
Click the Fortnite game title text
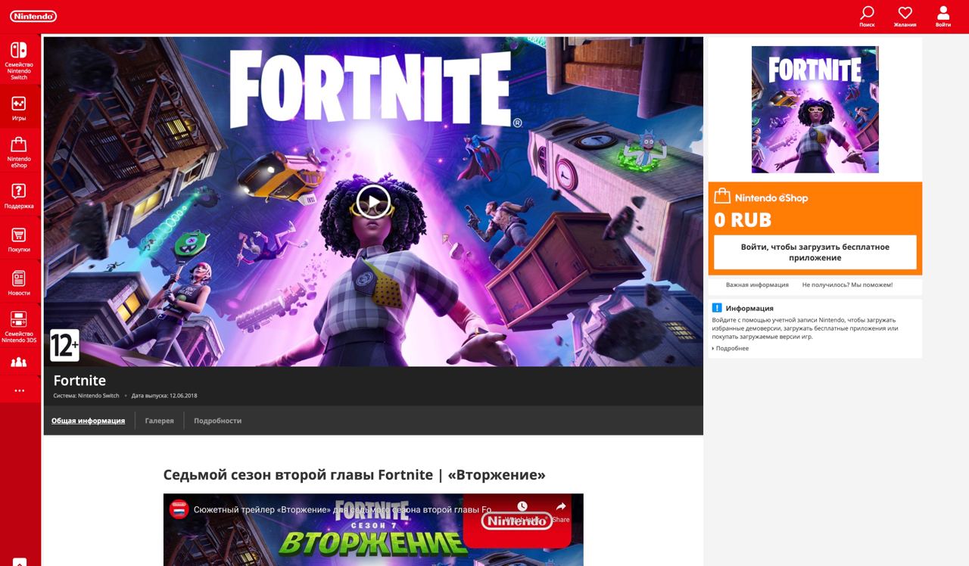point(79,381)
